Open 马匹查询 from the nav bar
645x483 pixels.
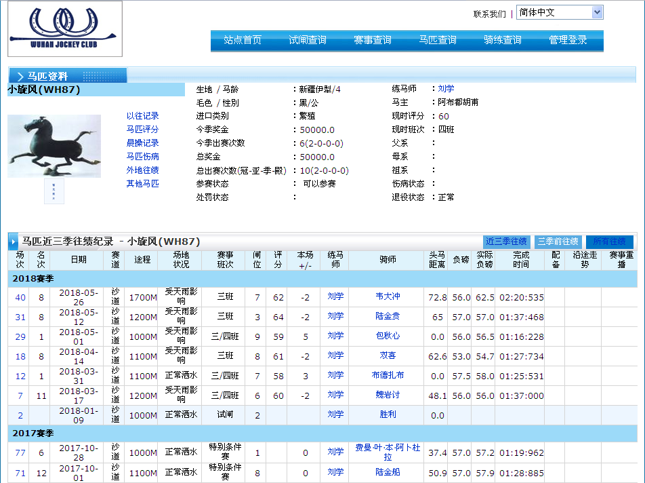438,41
